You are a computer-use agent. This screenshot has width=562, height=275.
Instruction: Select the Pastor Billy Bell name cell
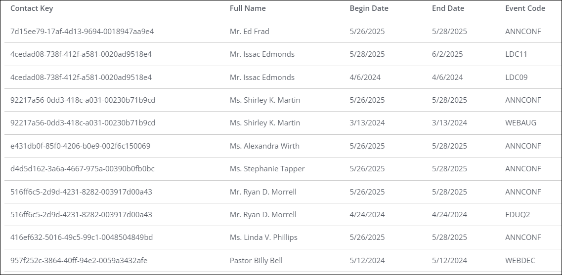point(256,261)
